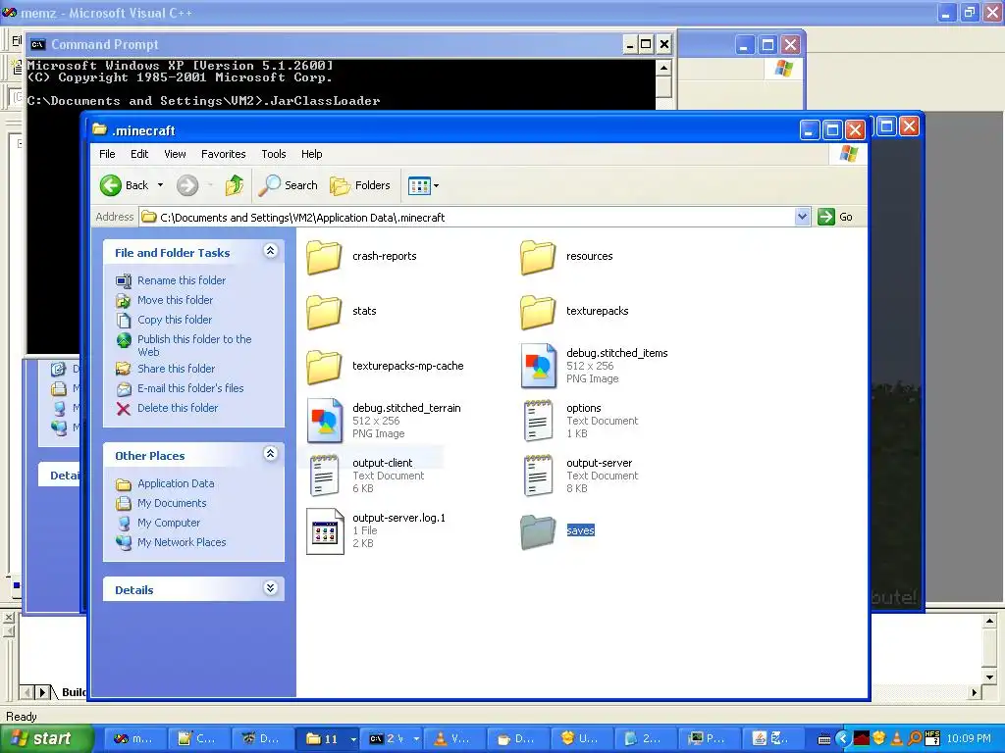Open the Views button menu
1005x753 pixels.
[424, 185]
